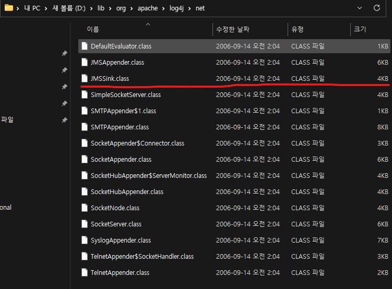This screenshot has height=289, width=392.
Task: Click modified date of SocketServer.class
Action: pyautogui.click(x=248, y=224)
